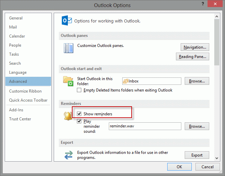Browse for the Outlook startup folder
Image resolution: width=225 pixels, height=176 pixels.
197,81
